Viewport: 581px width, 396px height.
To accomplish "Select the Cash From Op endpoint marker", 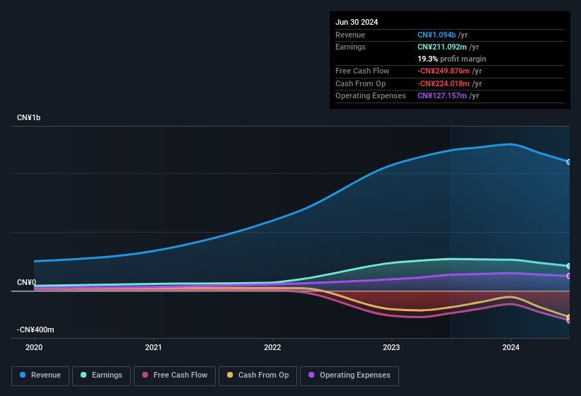I will (x=569, y=318).
